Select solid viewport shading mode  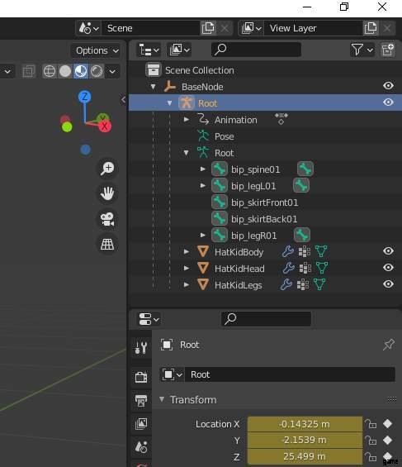pos(65,71)
